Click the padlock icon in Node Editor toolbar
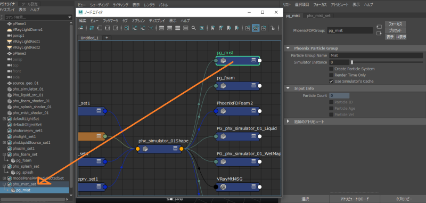Screen dimensions: 426x203 tap(273, 28)
